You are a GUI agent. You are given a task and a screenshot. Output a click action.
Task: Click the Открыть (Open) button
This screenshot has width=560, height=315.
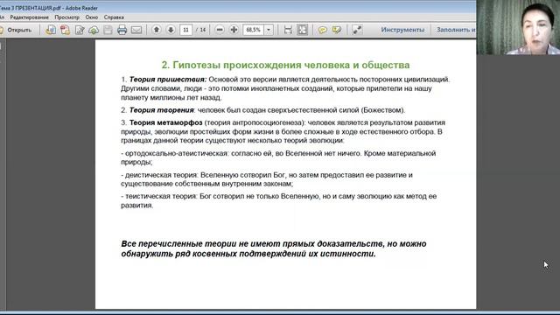coord(16,30)
